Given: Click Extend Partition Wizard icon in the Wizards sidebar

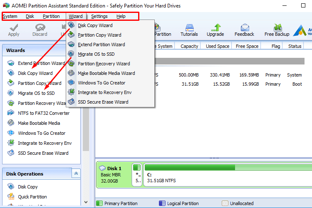Looking at the screenshot, I should point(11,63).
